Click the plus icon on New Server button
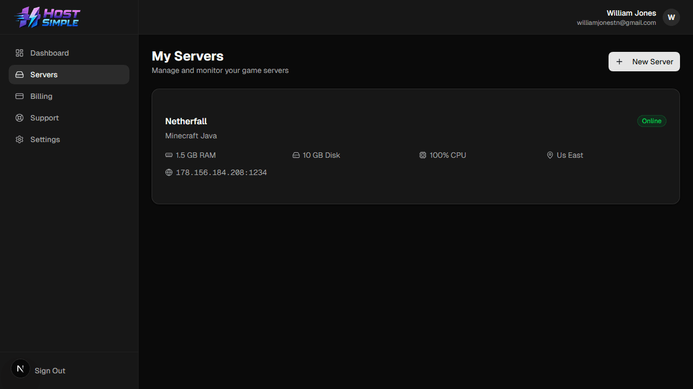 619,62
